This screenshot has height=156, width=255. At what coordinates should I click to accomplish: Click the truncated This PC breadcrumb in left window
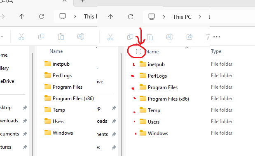click(91, 16)
